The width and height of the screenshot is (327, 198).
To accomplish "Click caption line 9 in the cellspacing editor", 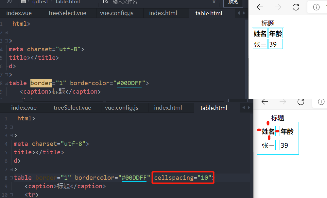I will pos(65,186).
